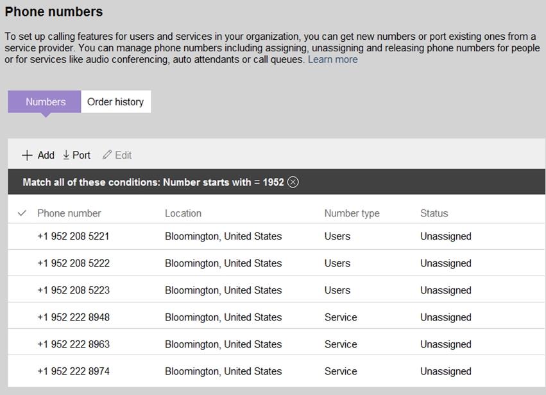This screenshot has height=395, width=546.
Task: Toggle the select-all checkmark in header
Action: [22, 213]
